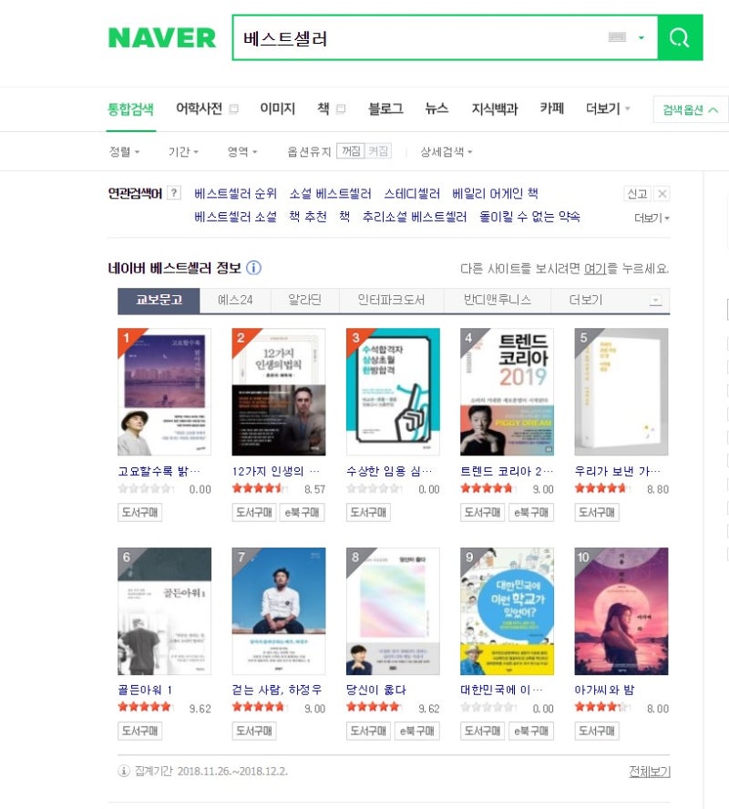Image resolution: width=729 pixels, height=809 pixels.
Task: Open rank 2 book cover 12가지 인생의 법칙
Action: (279, 392)
